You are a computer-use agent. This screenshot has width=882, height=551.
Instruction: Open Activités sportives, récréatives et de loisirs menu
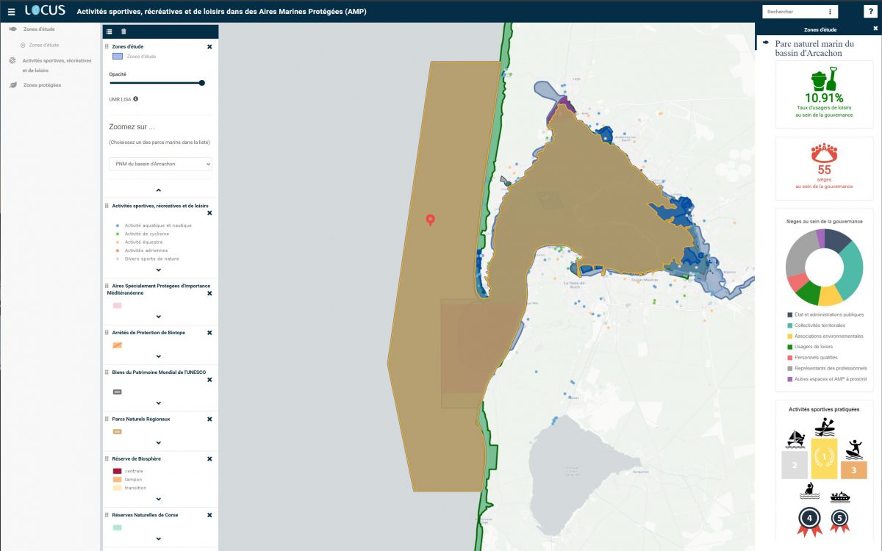click(57, 65)
